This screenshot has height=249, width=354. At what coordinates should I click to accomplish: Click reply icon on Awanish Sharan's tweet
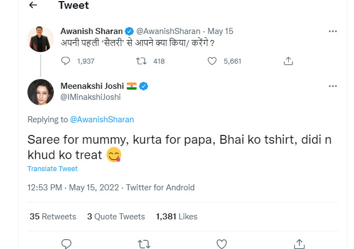65,61
